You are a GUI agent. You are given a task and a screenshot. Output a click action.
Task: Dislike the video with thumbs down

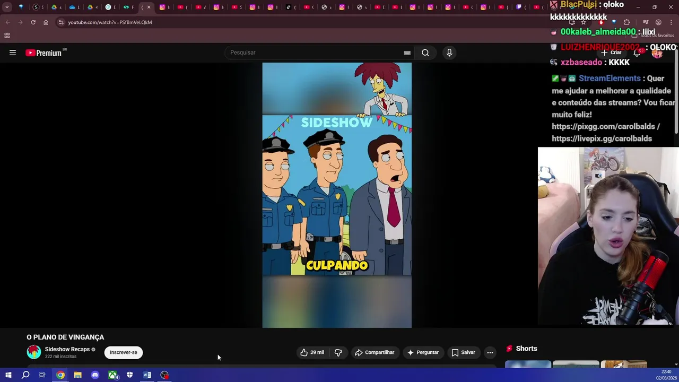pyautogui.click(x=338, y=352)
